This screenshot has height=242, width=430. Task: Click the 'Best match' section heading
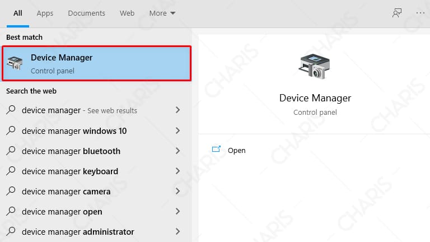pos(25,38)
